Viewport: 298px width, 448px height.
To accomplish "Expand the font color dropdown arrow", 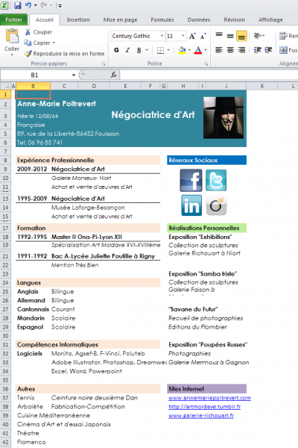I will [206, 50].
